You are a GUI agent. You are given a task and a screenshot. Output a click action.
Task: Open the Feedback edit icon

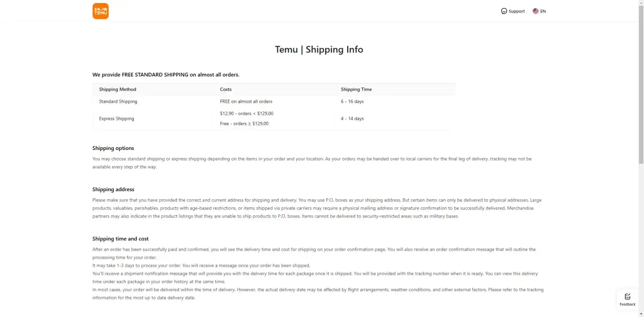pyautogui.click(x=627, y=296)
